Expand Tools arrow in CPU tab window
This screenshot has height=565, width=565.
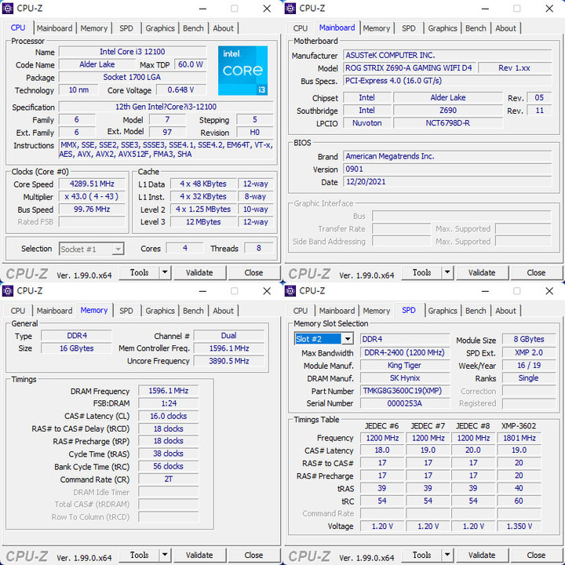point(165,272)
